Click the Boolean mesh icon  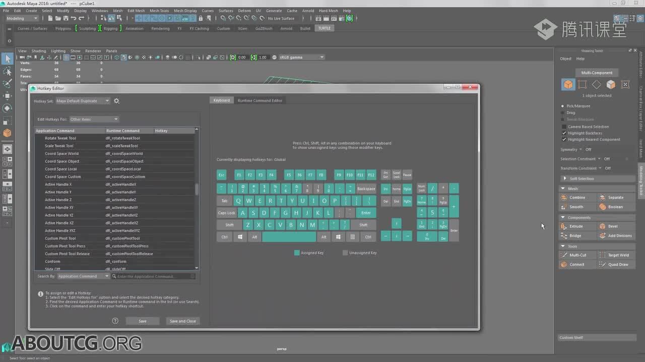coord(603,207)
